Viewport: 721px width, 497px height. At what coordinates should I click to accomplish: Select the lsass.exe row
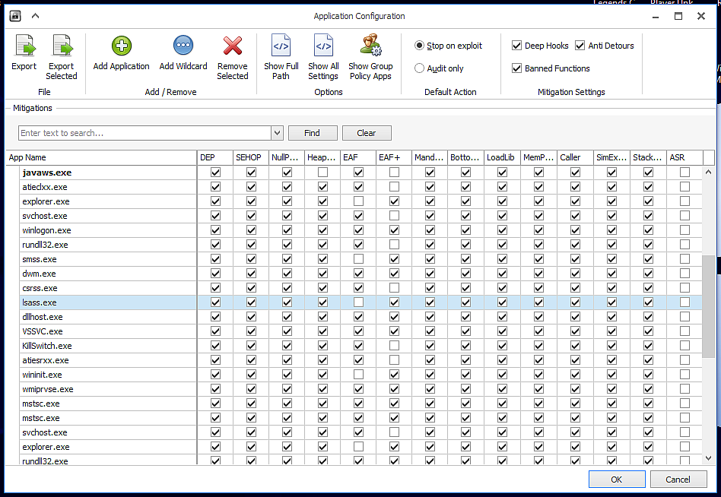[40, 302]
